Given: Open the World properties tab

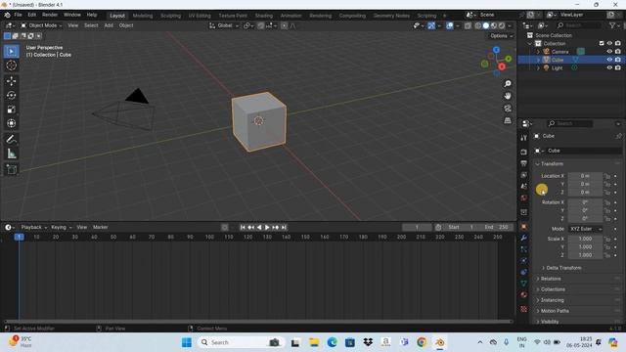Looking at the screenshot, I should click(524, 198).
